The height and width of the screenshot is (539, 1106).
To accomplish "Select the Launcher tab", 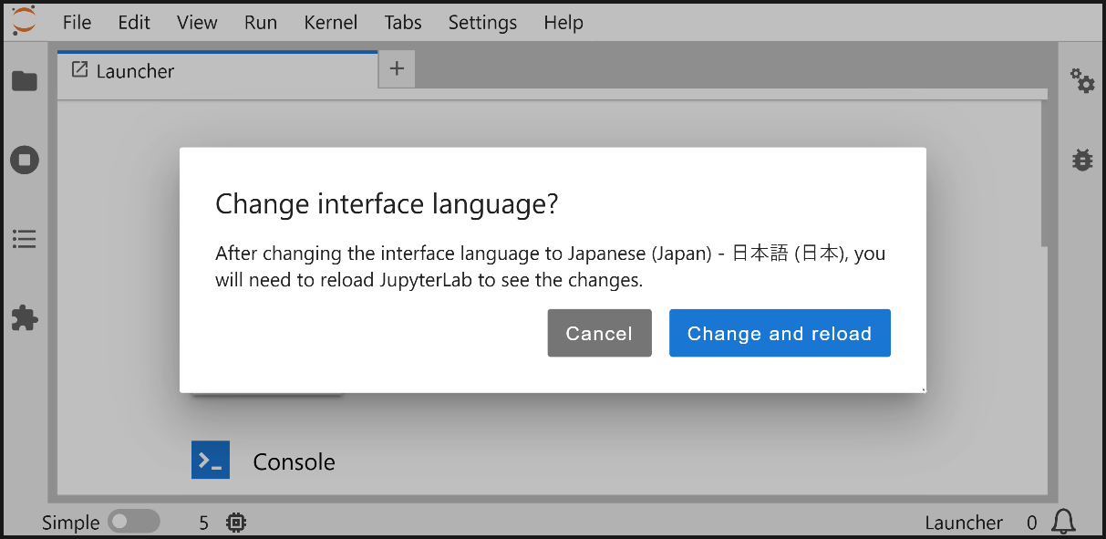I will (x=137, y=70).
